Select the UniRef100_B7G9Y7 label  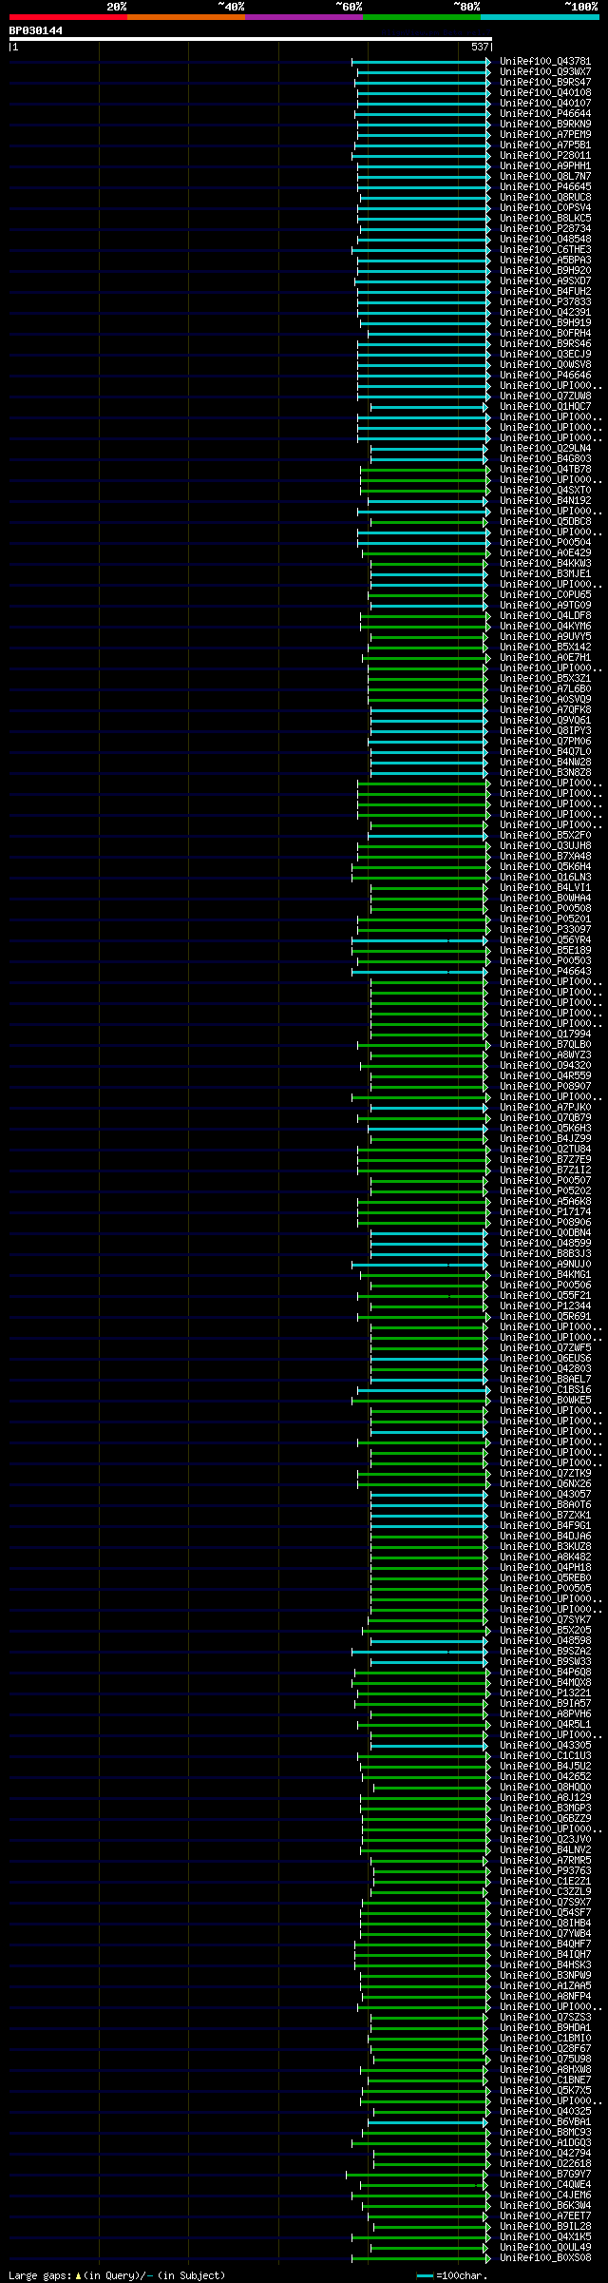click(545, 2175)
